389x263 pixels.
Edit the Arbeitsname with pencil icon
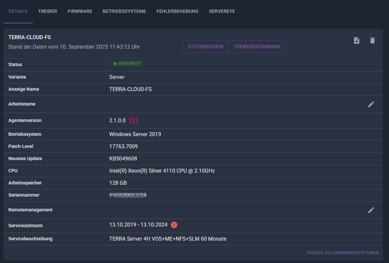(x=371, y=104)
